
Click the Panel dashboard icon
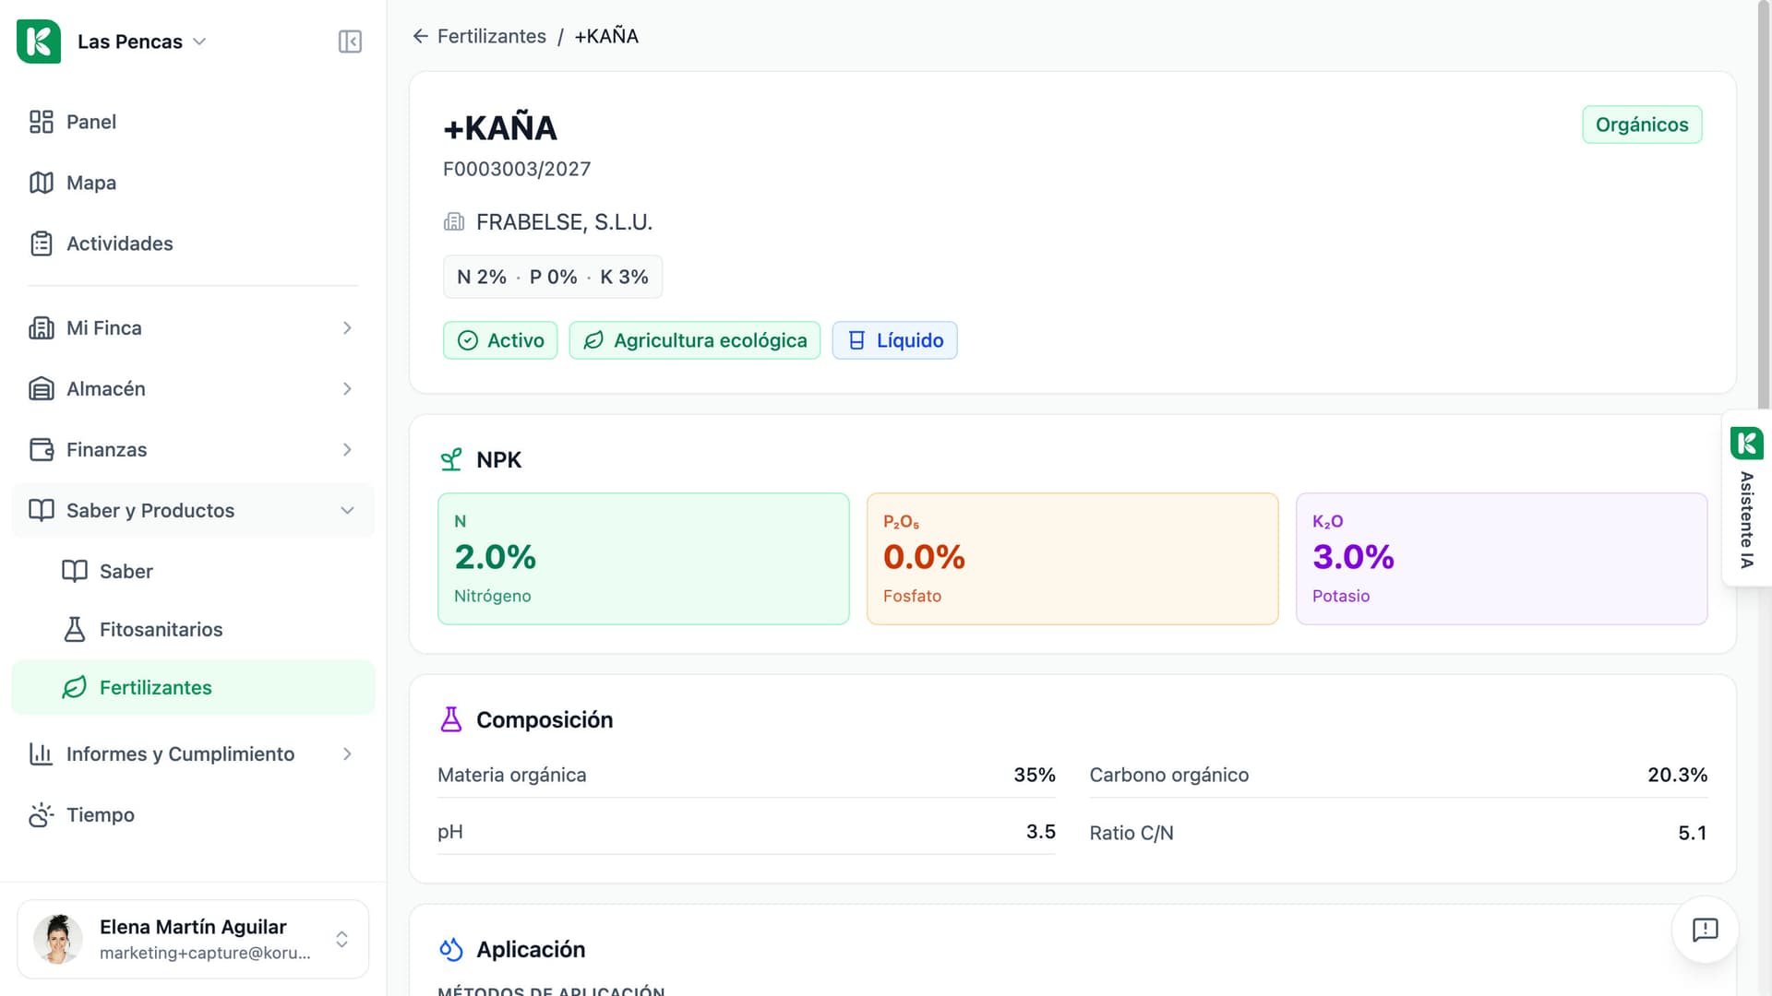tap(42, 122)
